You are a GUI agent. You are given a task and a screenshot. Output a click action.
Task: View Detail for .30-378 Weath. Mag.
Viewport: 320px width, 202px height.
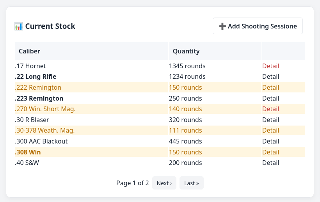270,130
